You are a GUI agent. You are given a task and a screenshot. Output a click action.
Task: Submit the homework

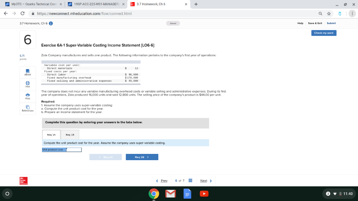pyautogui.click(x=331, y=23)
